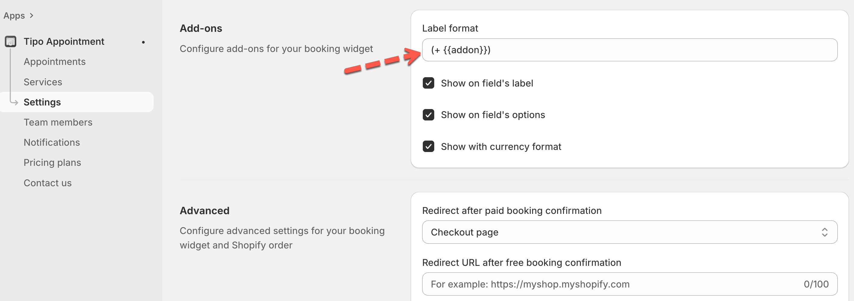Screen dimensions: 854x301
Task: Uncheck Show on field's label checkbox
Action: (428, 83)
